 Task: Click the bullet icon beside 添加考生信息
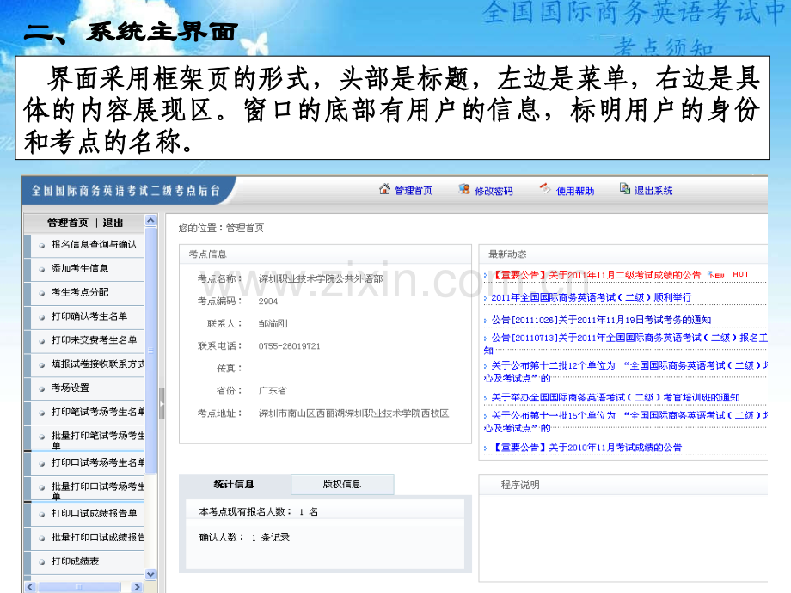pos(42,269)
